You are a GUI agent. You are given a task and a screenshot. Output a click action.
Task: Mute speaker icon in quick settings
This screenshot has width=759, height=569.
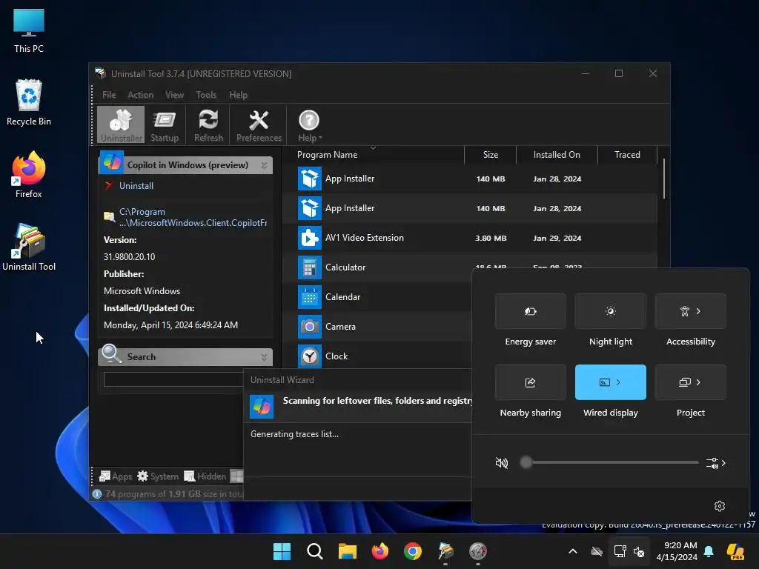(x=502, y=463)
